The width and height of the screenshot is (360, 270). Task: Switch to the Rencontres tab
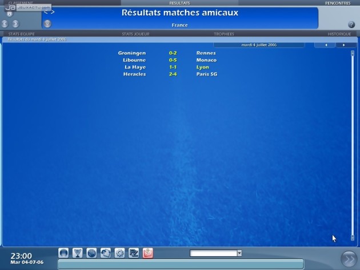338,3
